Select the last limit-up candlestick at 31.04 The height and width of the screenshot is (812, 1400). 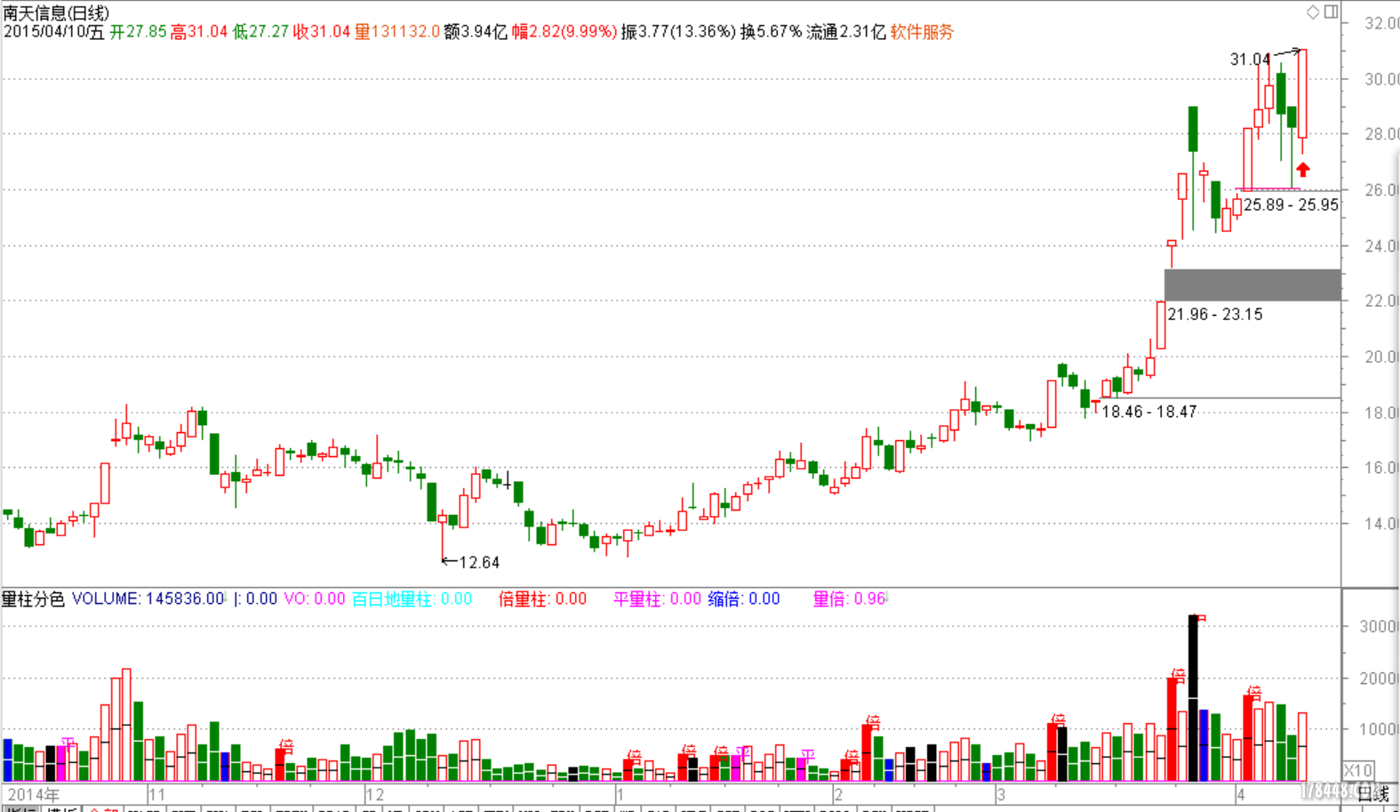coord(1302,93)
